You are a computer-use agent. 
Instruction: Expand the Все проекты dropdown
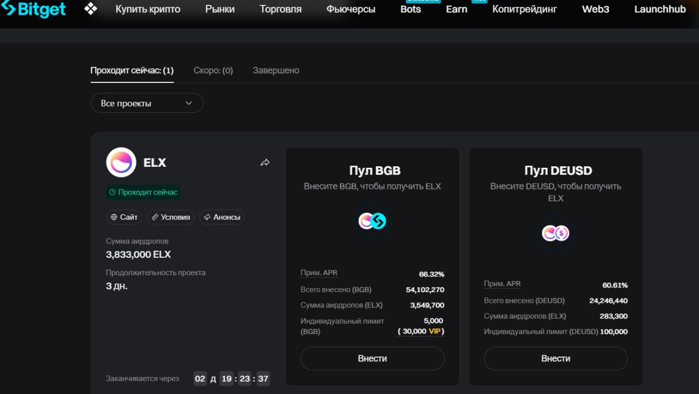point(147,103)
